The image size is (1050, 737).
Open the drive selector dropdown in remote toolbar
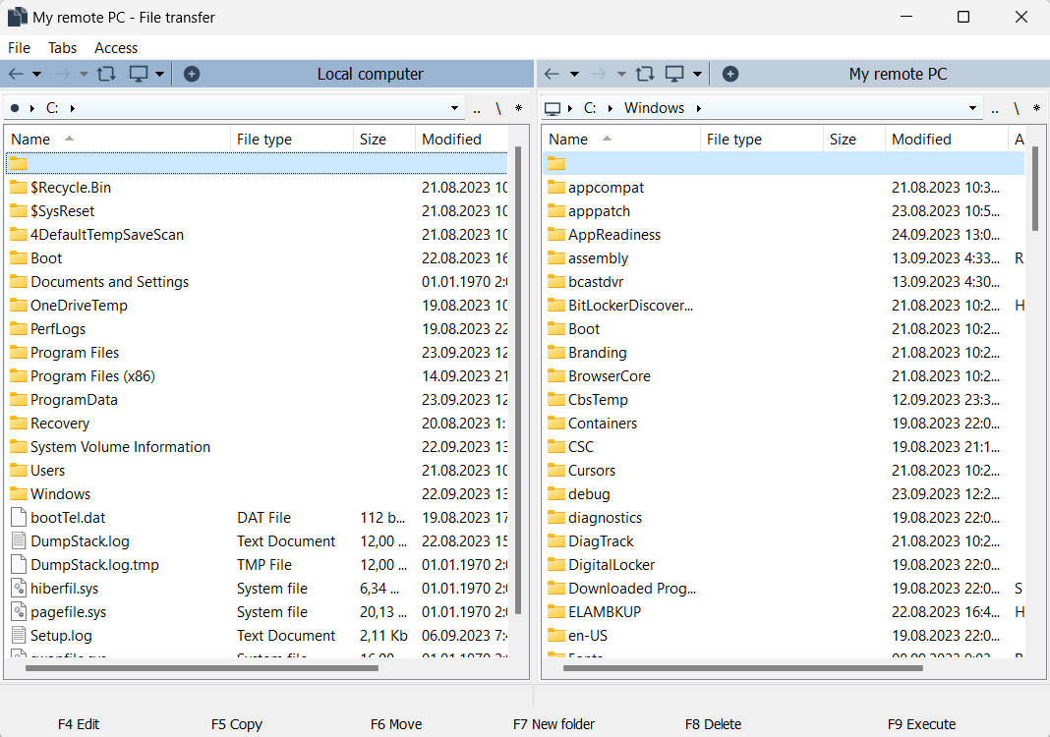point(697,74)
